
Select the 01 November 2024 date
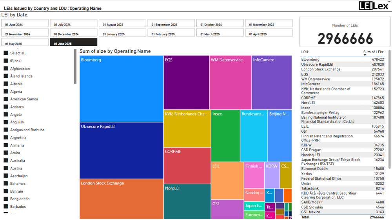point(269,23)
